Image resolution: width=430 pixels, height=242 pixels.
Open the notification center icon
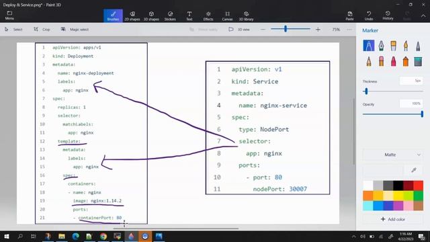point(422,236)
